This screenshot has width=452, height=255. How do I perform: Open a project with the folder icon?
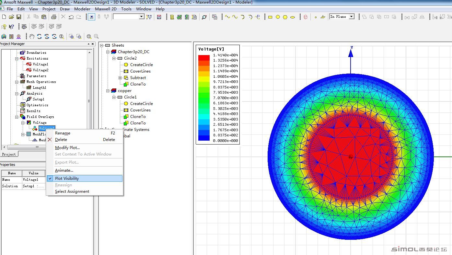pyautogui.click(x=11, y=17)
